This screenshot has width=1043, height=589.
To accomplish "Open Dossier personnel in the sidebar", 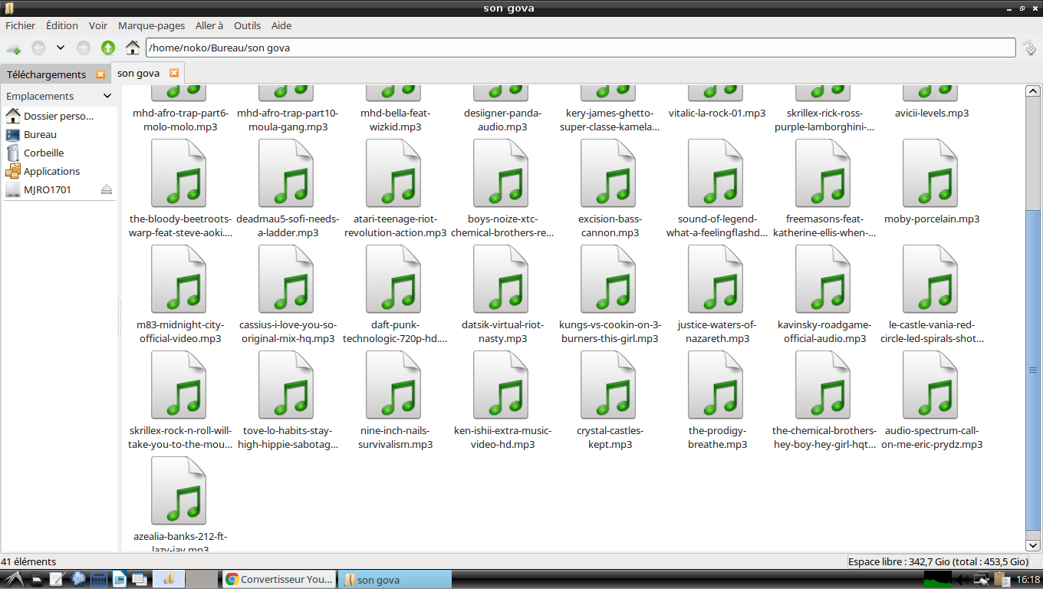I will [59, 116].
